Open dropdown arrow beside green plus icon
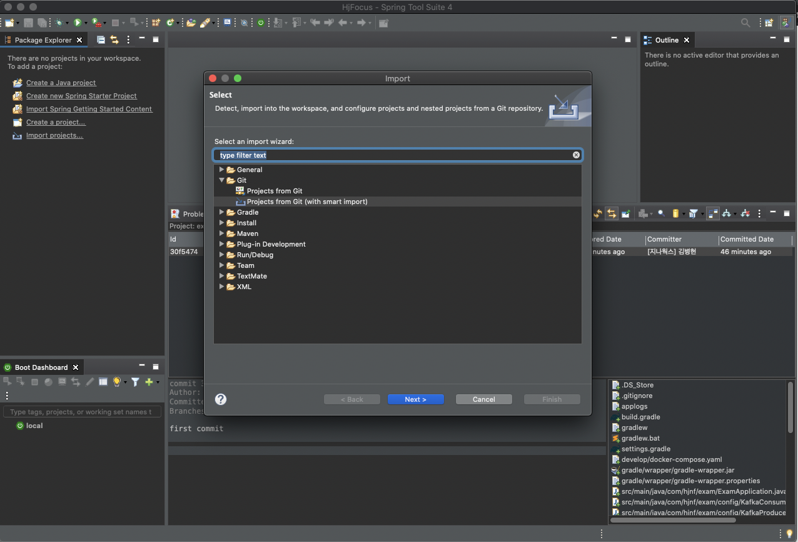Viewport: 798px width, 542px height. [x=157, y=382]
